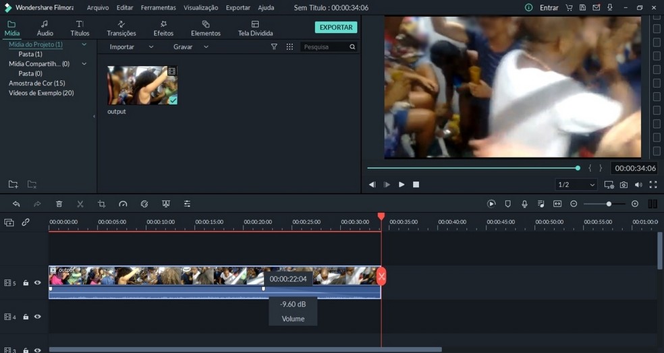The height and width of the screenshot is (353, 664).
Task: Click the undo arrow in timeline toolbar
Action: pos(16,204)
